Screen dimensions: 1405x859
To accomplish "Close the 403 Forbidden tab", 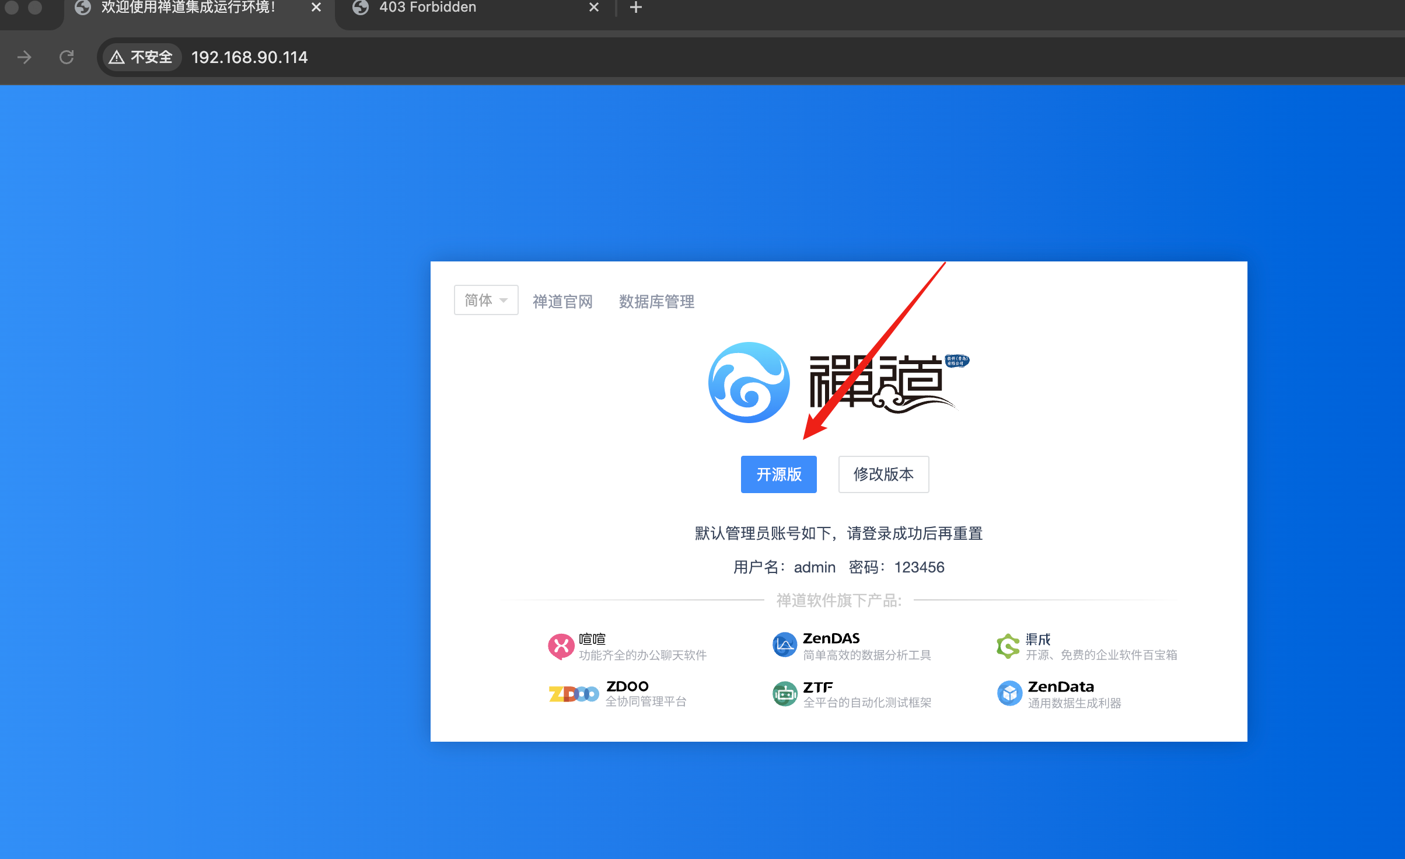I will coord(594,8).
